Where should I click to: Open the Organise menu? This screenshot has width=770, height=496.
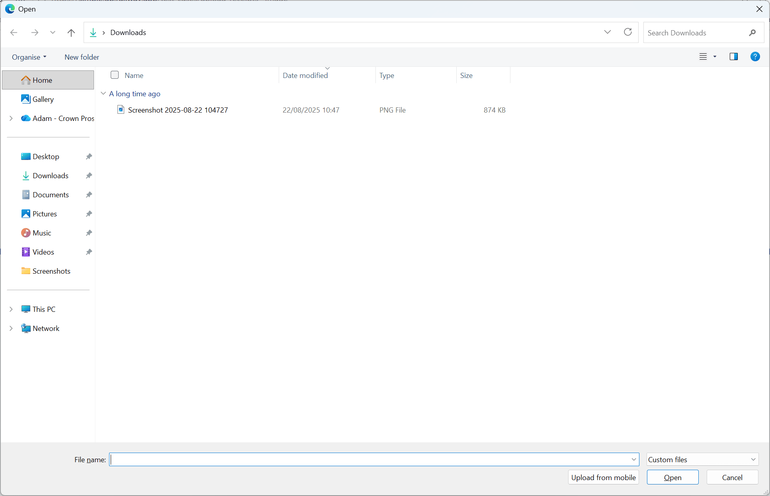pos(29,57)
